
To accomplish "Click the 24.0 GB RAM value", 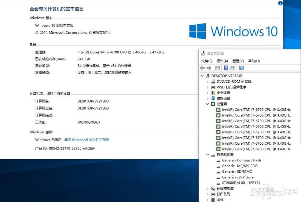I will tap(84, 59).
